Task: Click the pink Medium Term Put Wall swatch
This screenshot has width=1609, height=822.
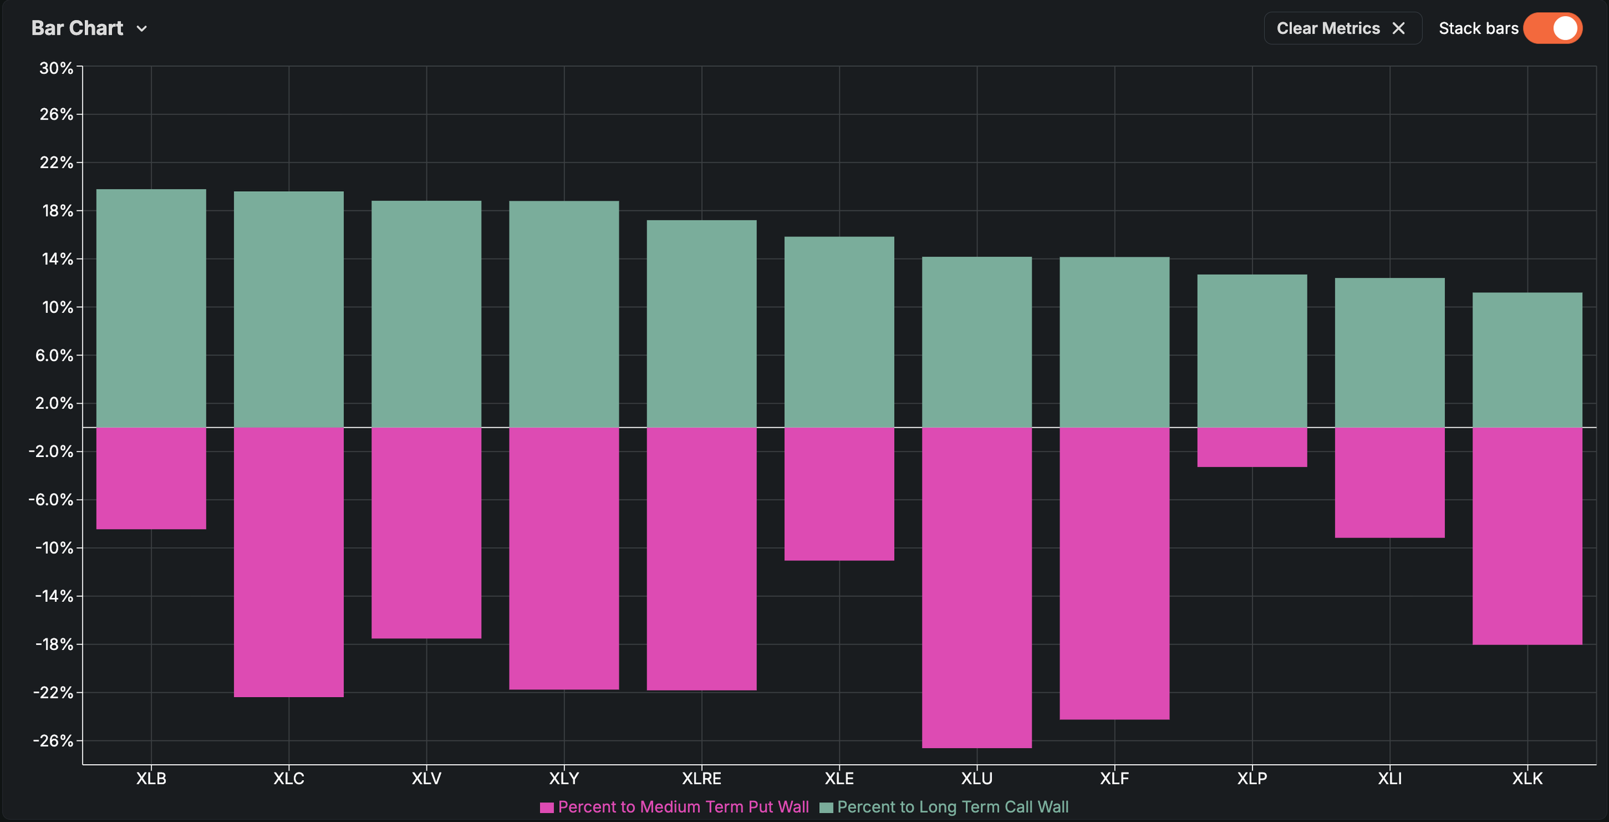Action: pos(546,808)
